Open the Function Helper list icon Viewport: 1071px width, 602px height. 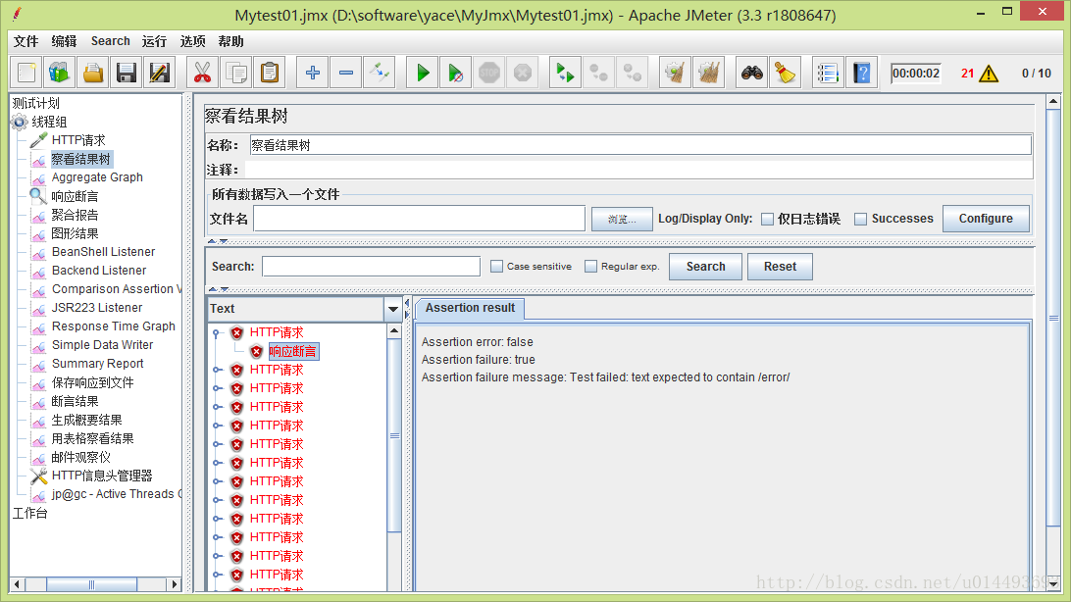828,73
